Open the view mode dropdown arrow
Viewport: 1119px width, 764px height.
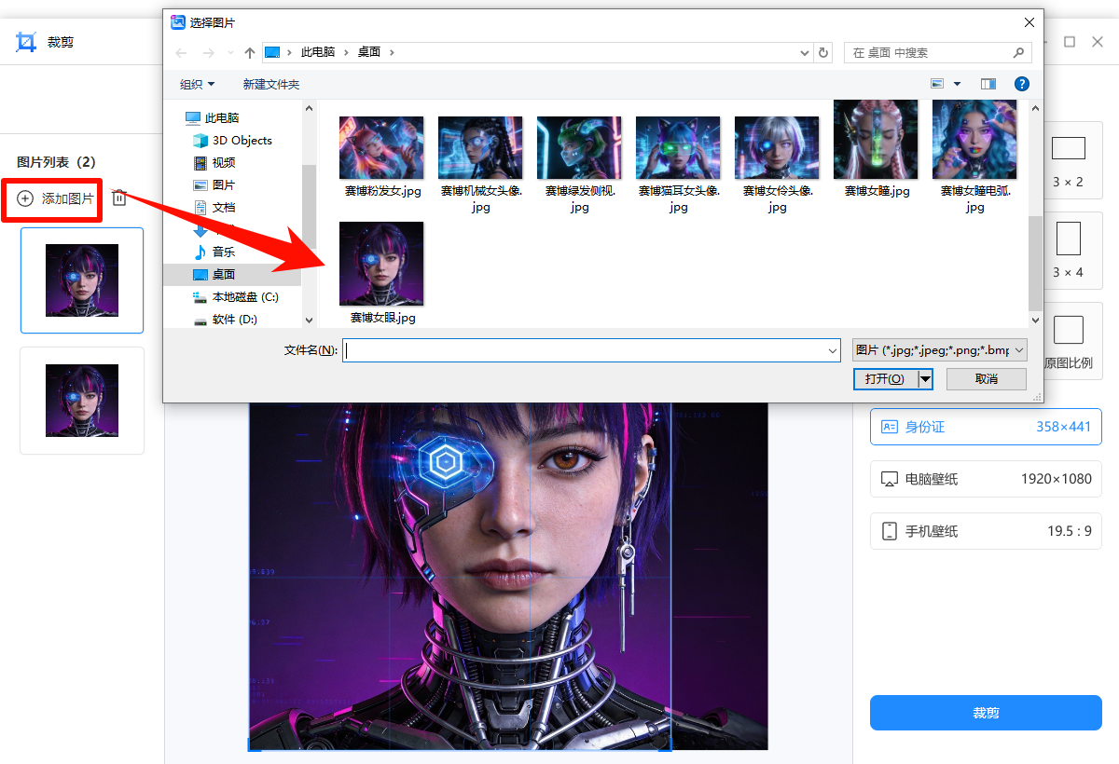pyautogui.click(x=957, y=84)
